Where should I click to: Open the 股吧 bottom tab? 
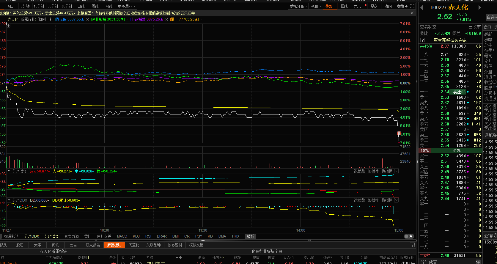point(20,245)
